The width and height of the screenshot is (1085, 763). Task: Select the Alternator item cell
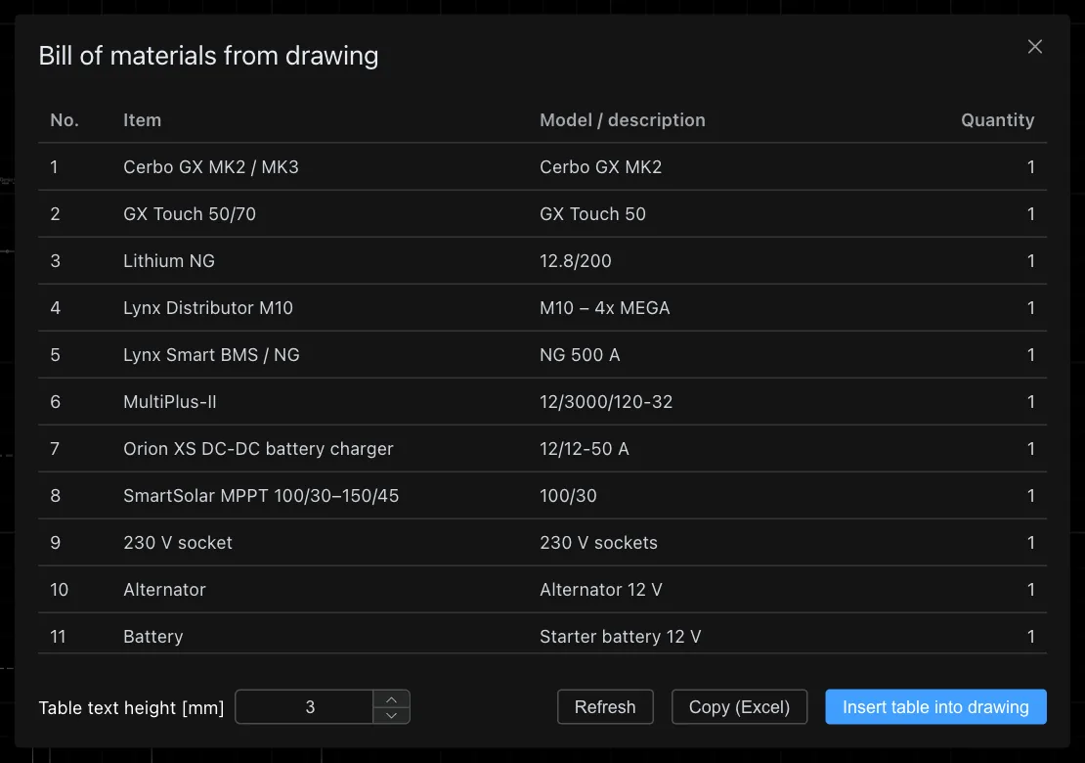[164, 590]
